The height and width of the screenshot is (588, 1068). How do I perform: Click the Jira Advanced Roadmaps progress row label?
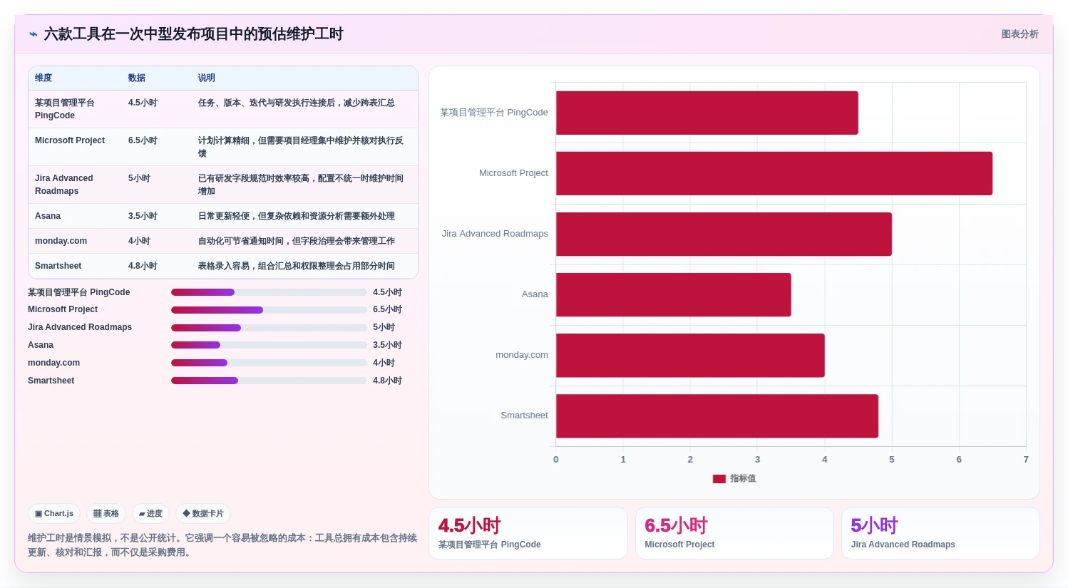click(80, 327)
